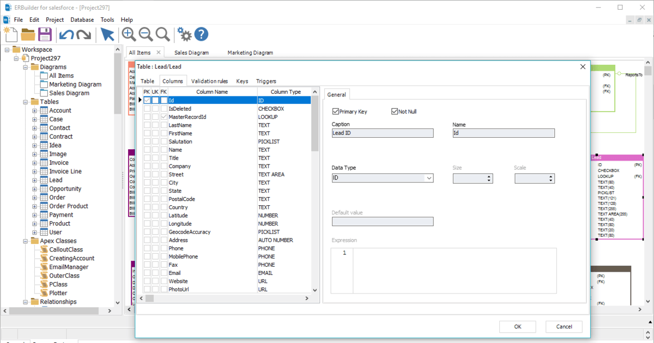
Task: Toggle the UK checkbox for Email row
Action: click(x=155, y=273)
